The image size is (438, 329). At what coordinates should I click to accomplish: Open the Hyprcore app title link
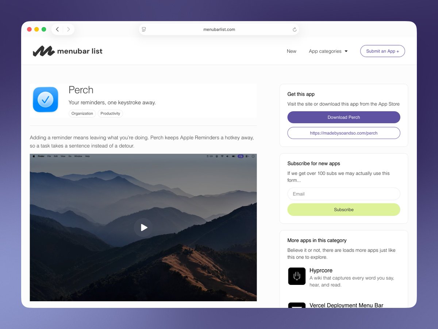(321, 270)
